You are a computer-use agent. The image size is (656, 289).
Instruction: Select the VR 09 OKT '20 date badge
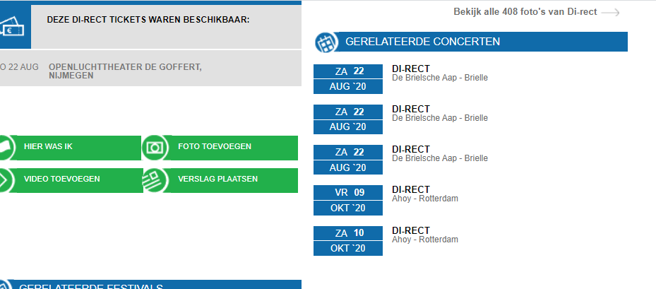point(348,200)
